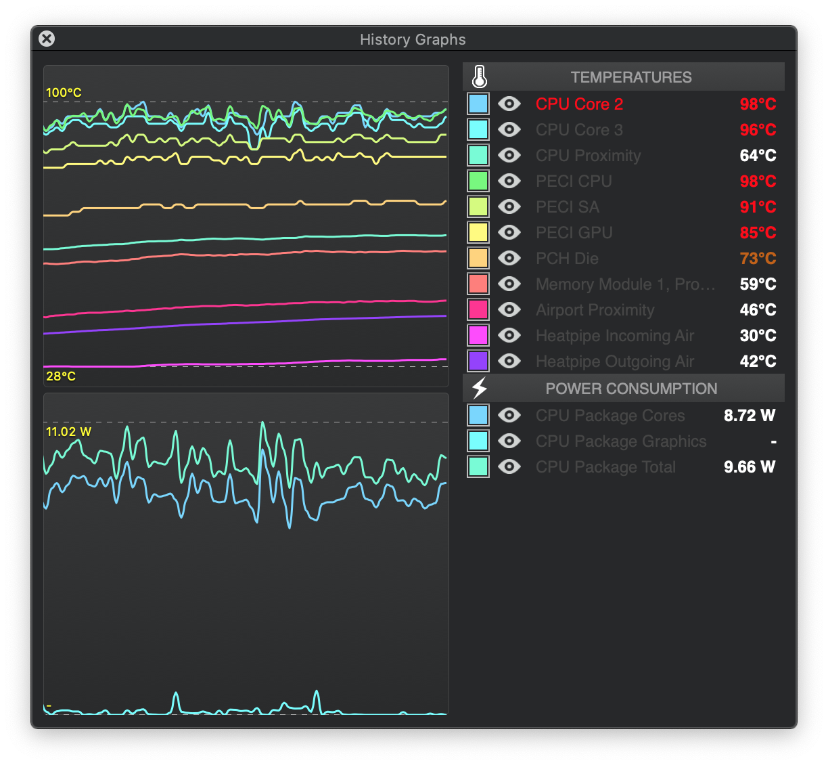
Task: Hide PCH Die sensor using eye icon
Action: (x=509, y=258)
